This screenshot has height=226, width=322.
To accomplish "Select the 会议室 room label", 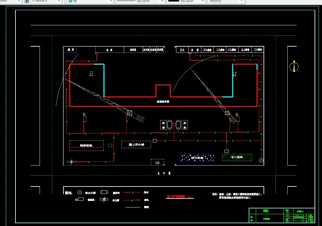I will (x=133, y=50).
